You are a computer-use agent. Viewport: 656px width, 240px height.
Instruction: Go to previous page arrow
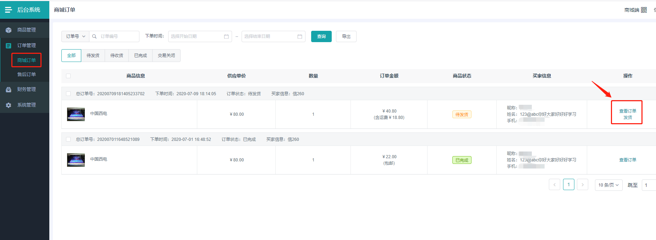click(x=555, y=185)
